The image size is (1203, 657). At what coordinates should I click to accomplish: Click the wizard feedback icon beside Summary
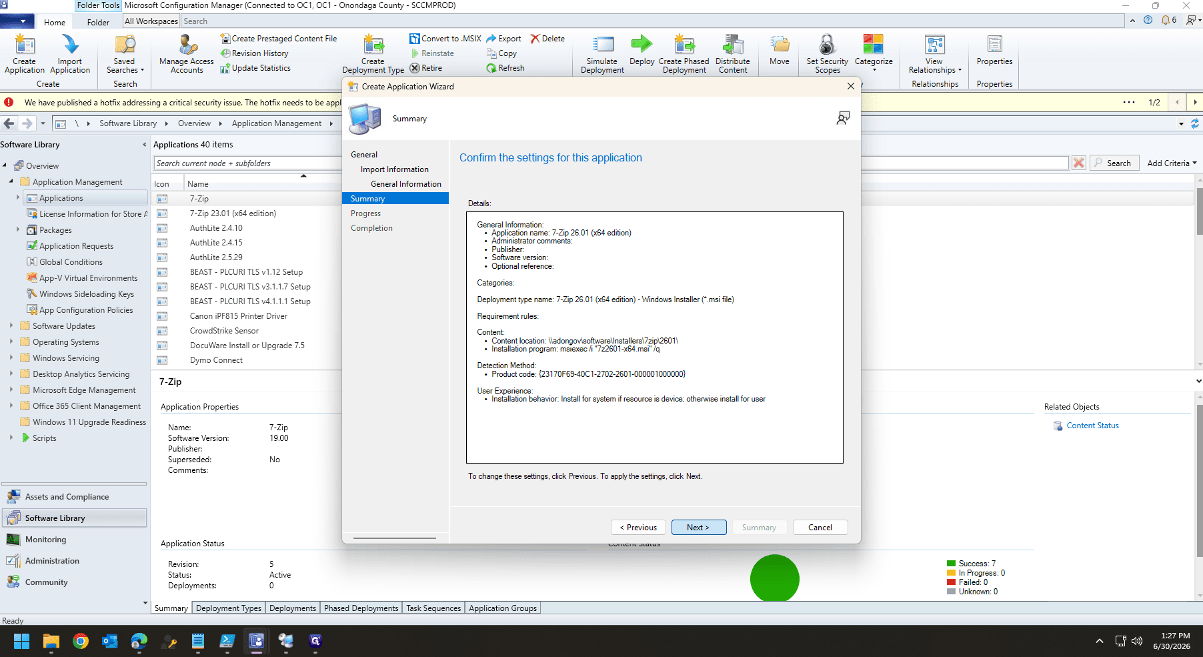click(x=844, y=118)
